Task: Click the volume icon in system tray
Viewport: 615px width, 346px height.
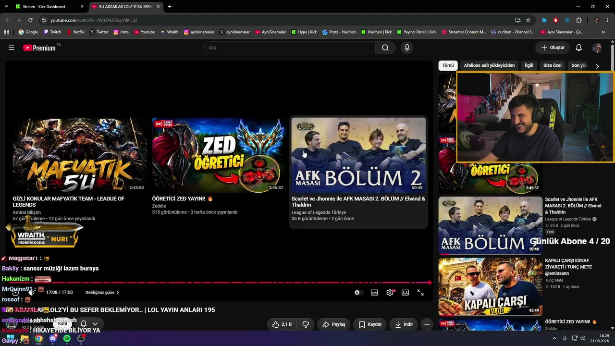Action: point(583,338)
